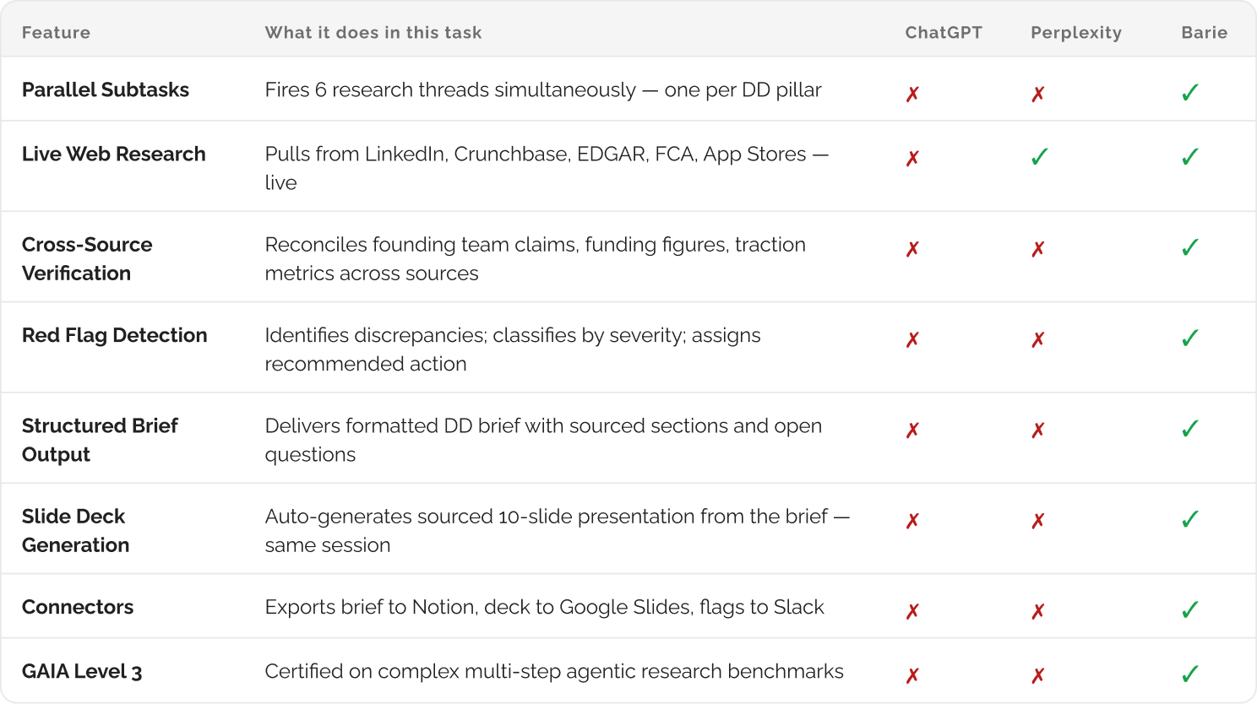Click Perplexity's green checkmark for Live Web Research
Viewport: 1257px width, 704px height.
click(1039, 157)
